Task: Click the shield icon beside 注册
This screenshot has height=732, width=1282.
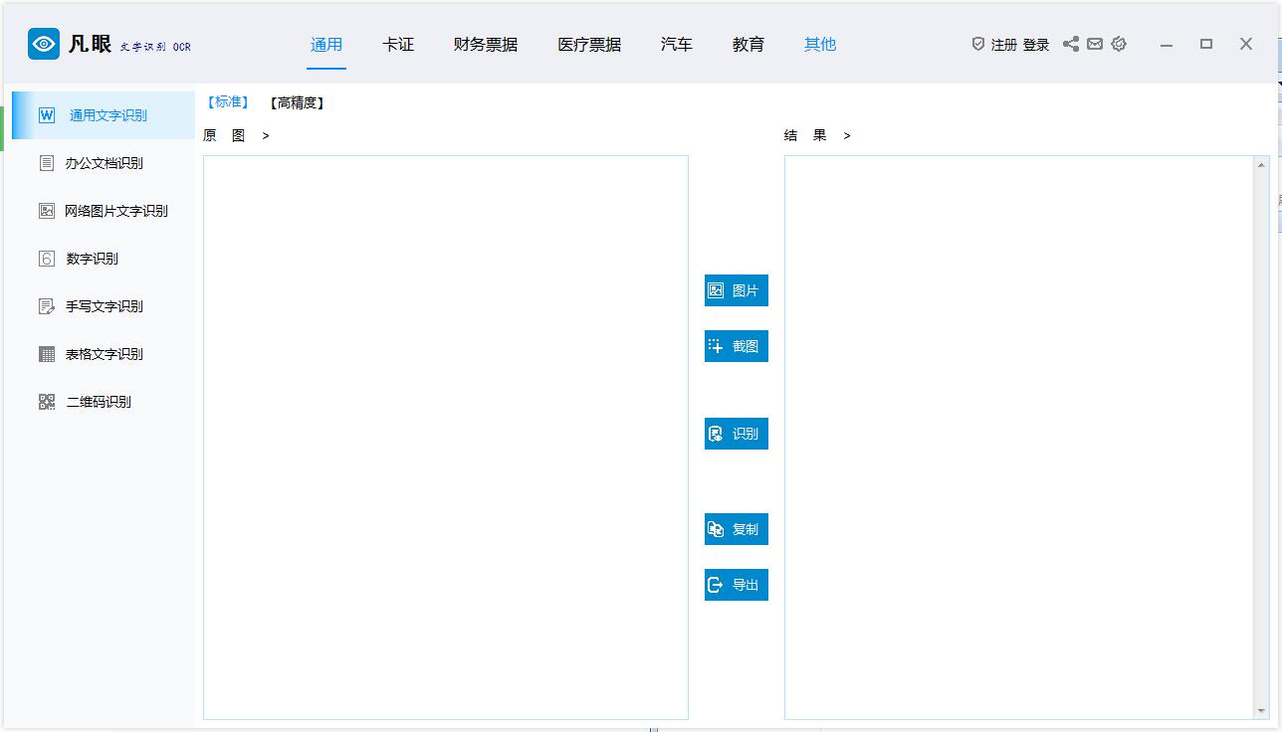Action: click(x=978, y=44)
